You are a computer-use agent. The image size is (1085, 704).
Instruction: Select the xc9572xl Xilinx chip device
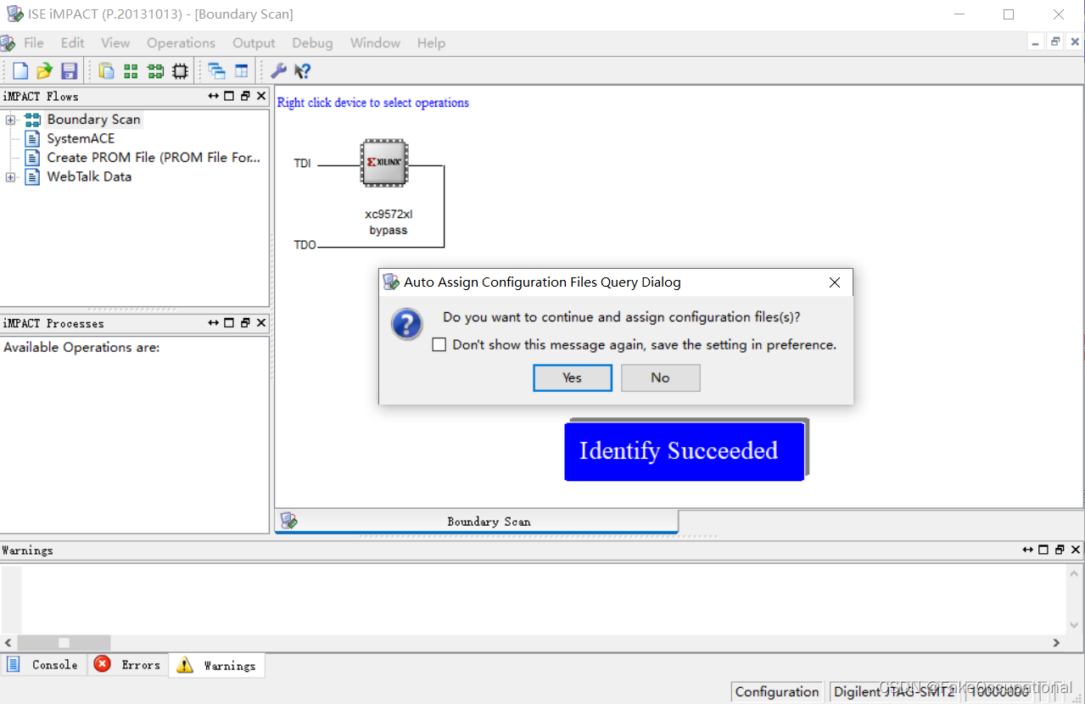coord(384,162)
